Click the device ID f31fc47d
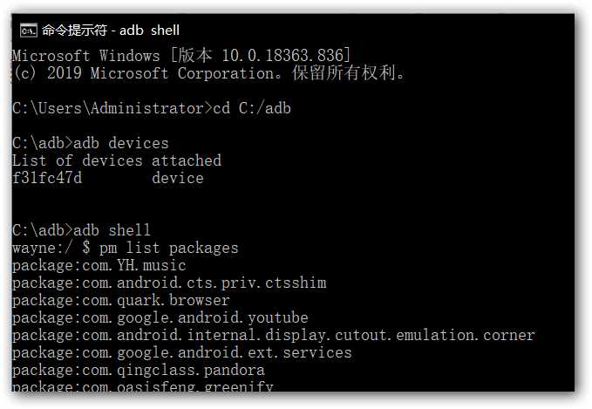The image size is (592, 409). (x=47, y=178)
